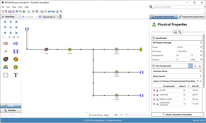
Task: Click the Simulate mode button
Action: (x=11, y=110)
